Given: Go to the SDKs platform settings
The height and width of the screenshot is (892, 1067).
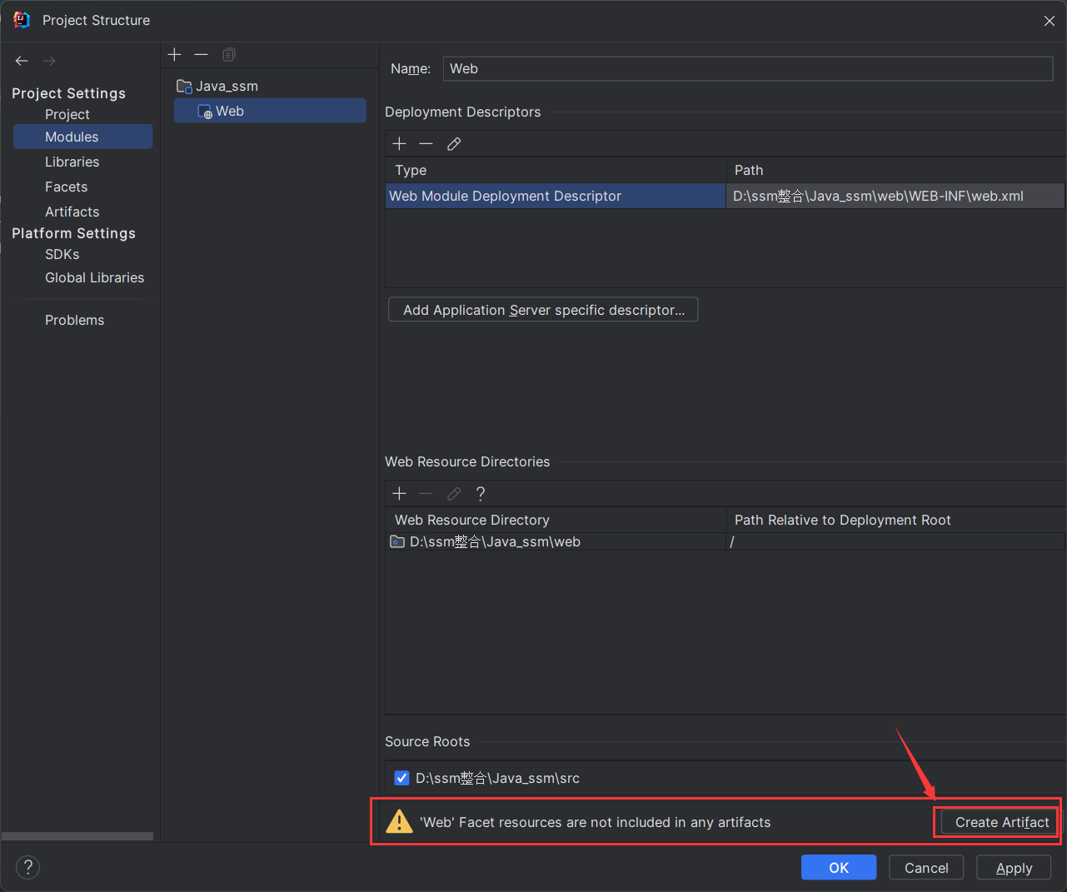Looking at the screenshot, I should pos(62,254).
